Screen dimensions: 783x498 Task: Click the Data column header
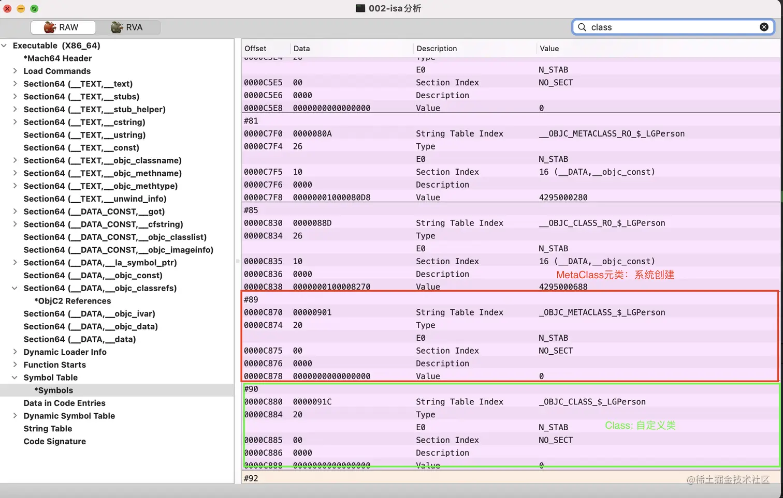[301, 49]
